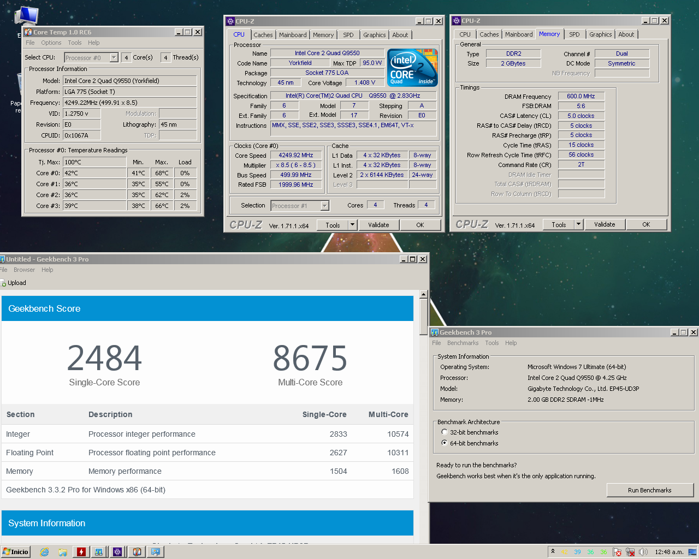Screen dimensions: 699x559
Task: Click OK in CPU-Z Memory-tab window
Action: click(x=646, y=224)
